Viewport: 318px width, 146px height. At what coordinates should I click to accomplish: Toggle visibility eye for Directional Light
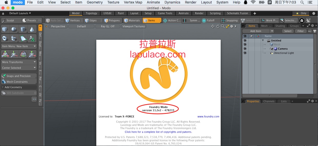(x=245, y=53)
